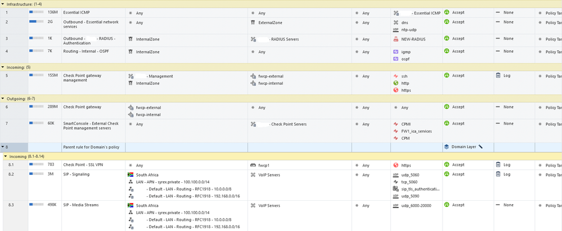Viewport: 562px width, 231px height.
Task: Click the Log track icon in rule 8.1
Action: pyautogui.click(x=498, y=165)
